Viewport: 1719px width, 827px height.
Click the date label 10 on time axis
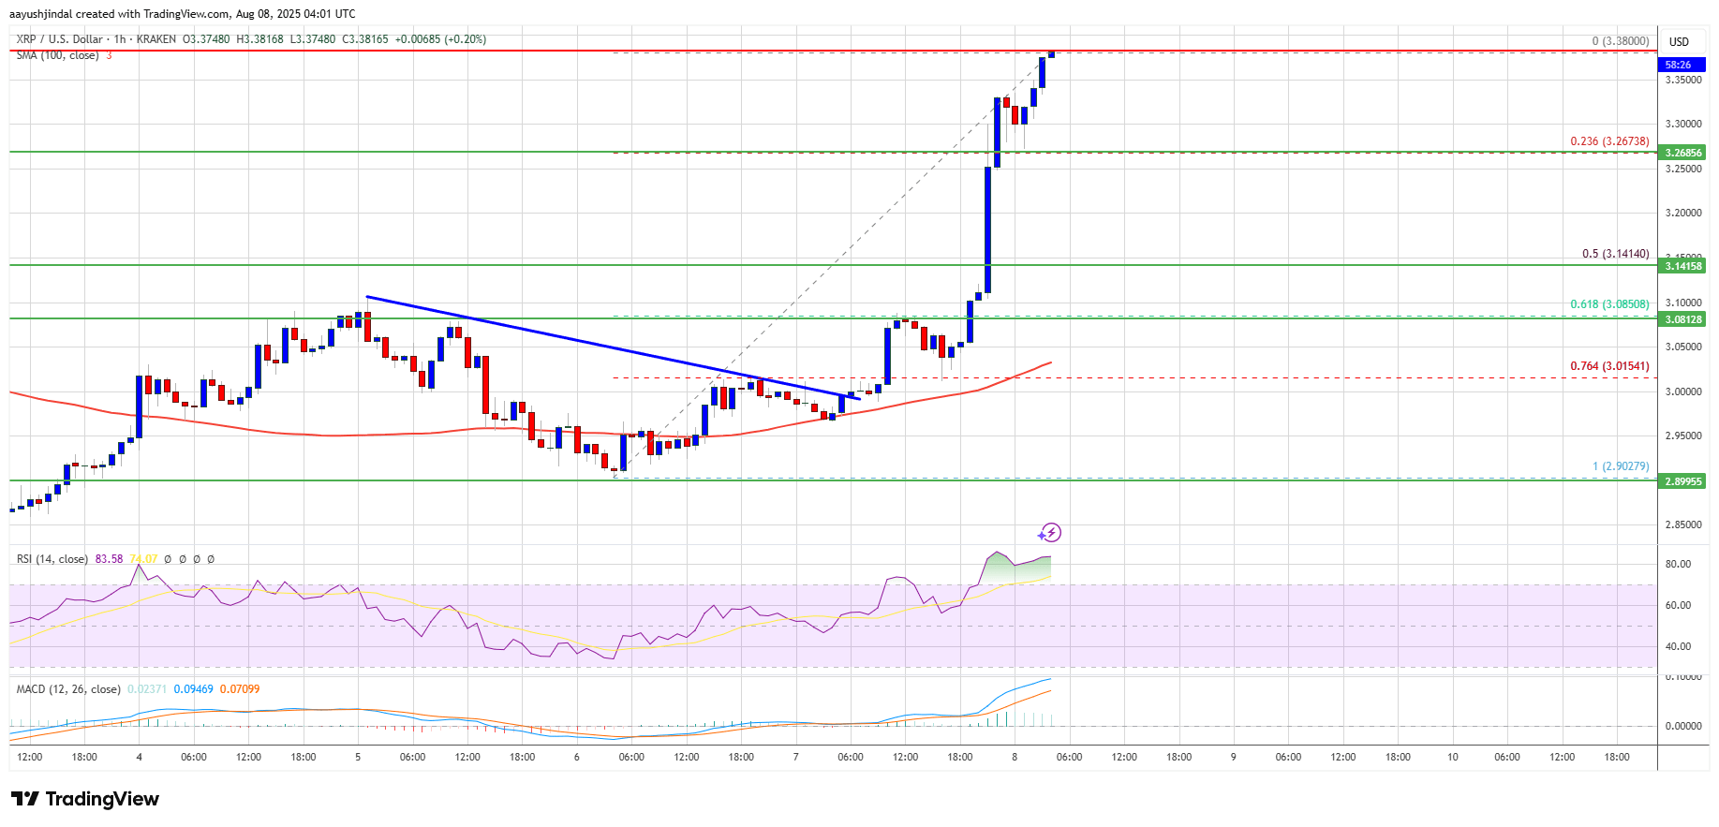[x=1452, y=757]
